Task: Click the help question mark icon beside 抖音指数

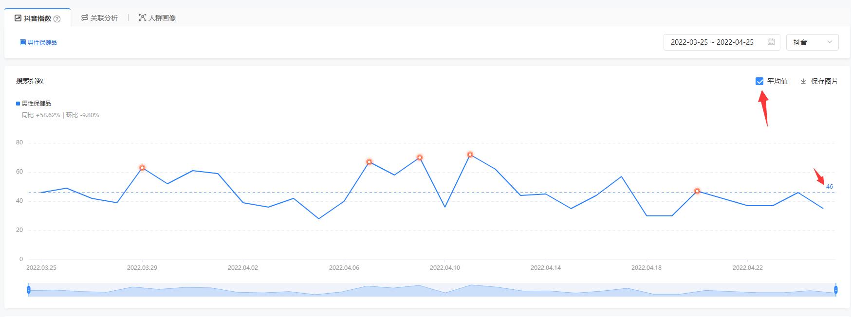Action: (x=57, y=19)
